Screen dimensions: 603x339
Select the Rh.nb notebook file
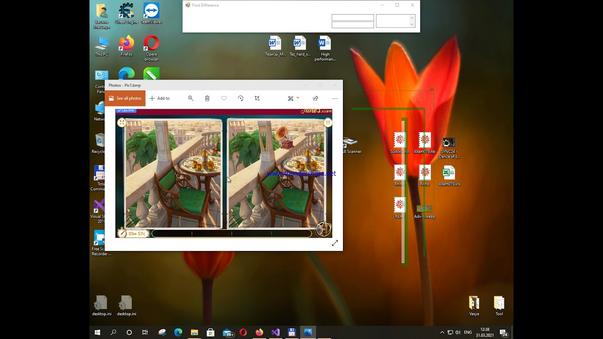click(399, 176)
